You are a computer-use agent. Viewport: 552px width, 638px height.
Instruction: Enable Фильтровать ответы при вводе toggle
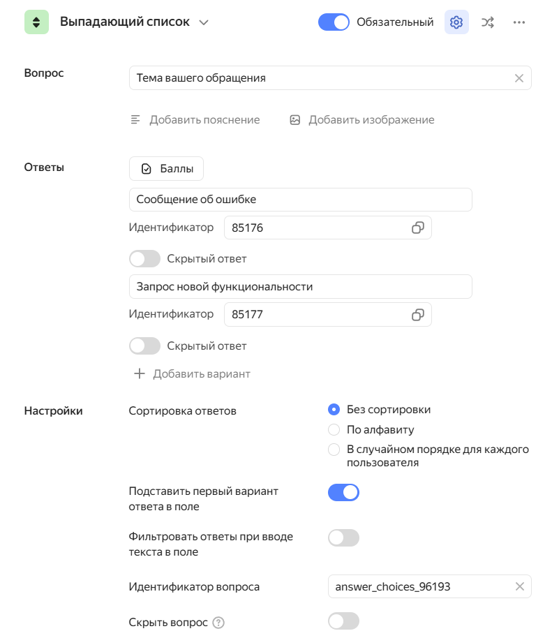pyautogui.click(x=343, y=537)
